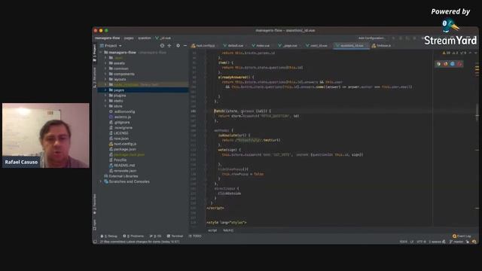Image resolution: width=482 pixels, height=271 pixels.
Task: Expand the pages folder arrow
Action: coord(105,90)
